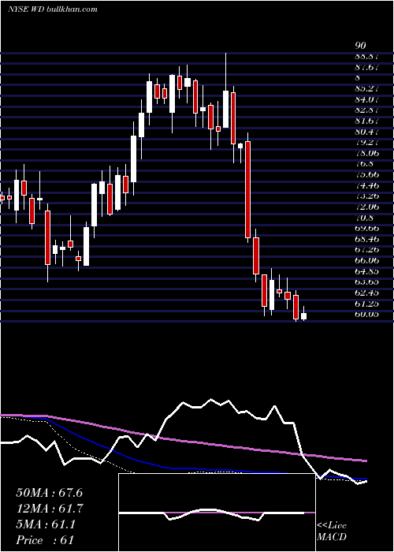Click the 5MA : 61.1 value
The width and height of the screenshot is (394, 552).
(46, 524)
